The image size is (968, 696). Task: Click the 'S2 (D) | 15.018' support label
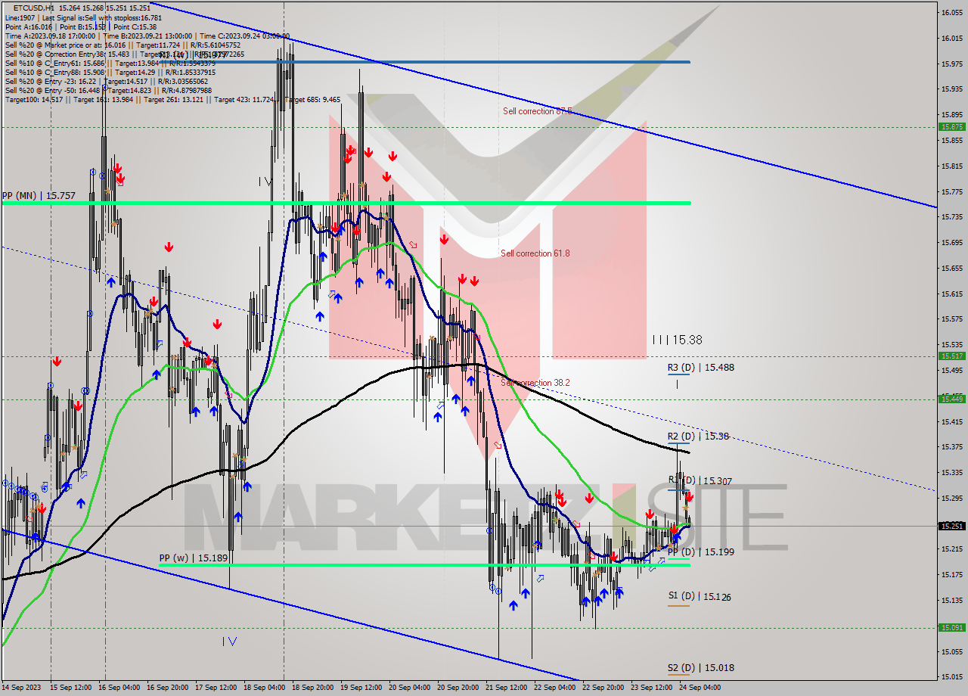700,667
